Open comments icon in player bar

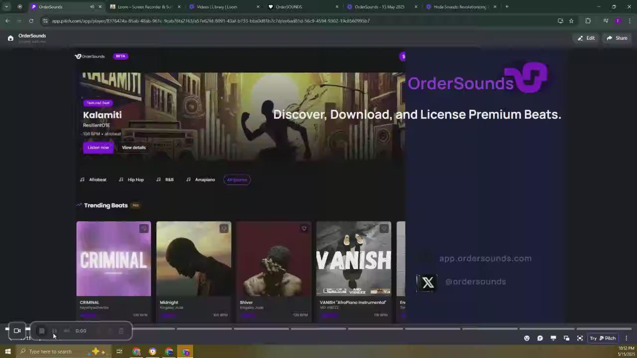point(540,338)
